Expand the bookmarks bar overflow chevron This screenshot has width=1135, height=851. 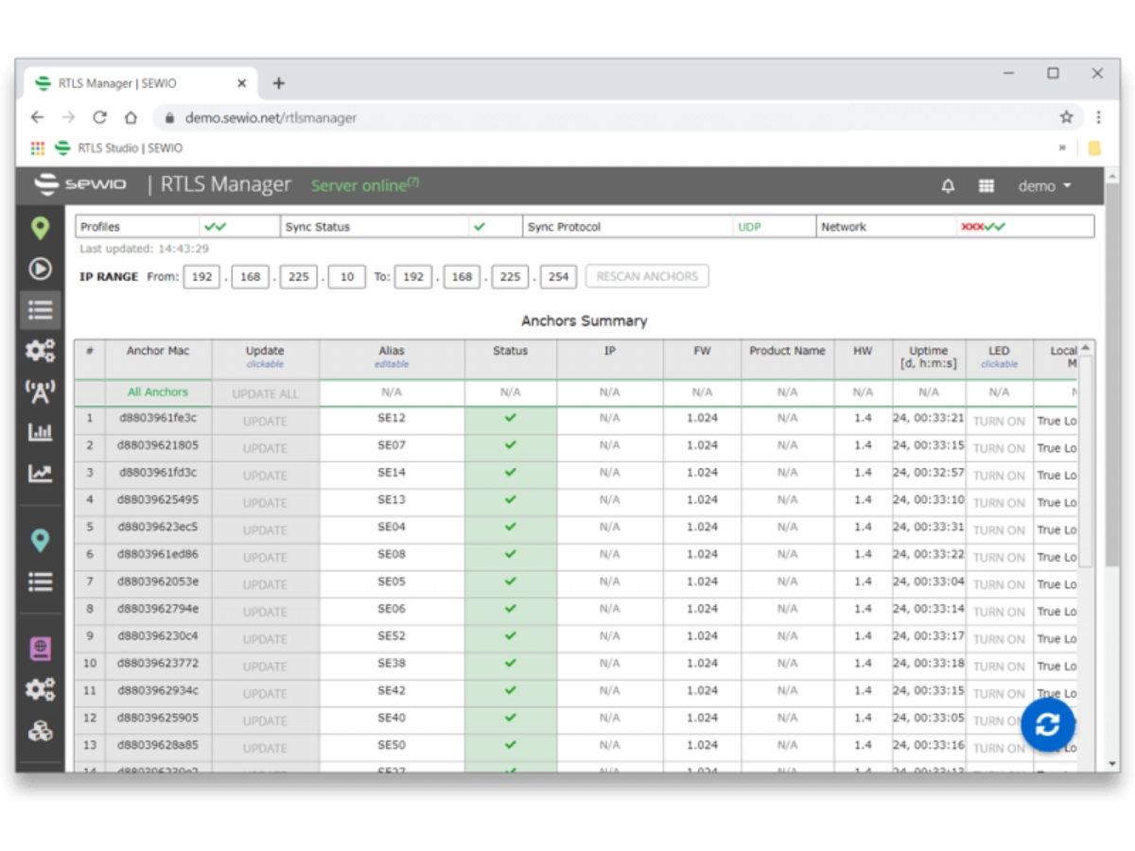click(1062, 148)
